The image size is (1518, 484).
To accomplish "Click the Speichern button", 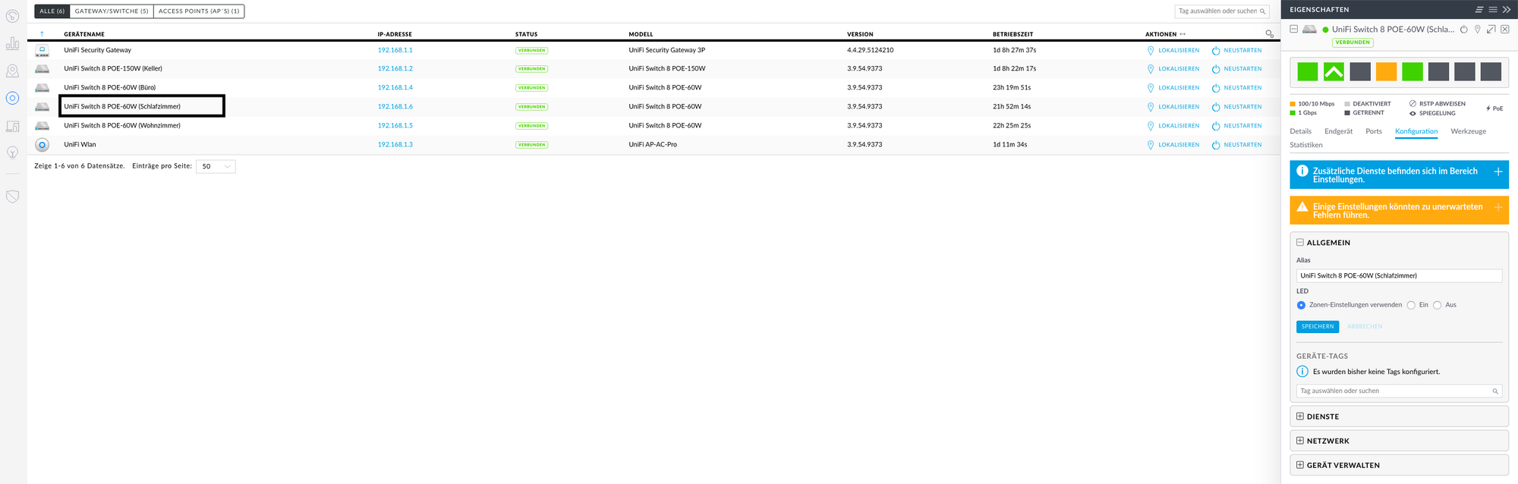I will (x=1318, y=327).
